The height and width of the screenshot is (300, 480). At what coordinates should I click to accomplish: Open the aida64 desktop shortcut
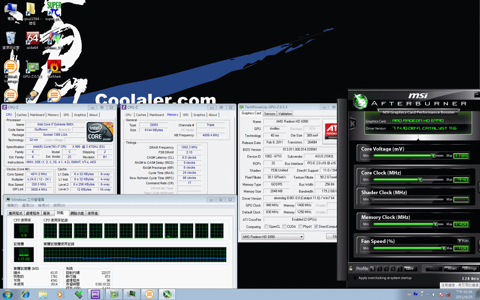point(32,41)
